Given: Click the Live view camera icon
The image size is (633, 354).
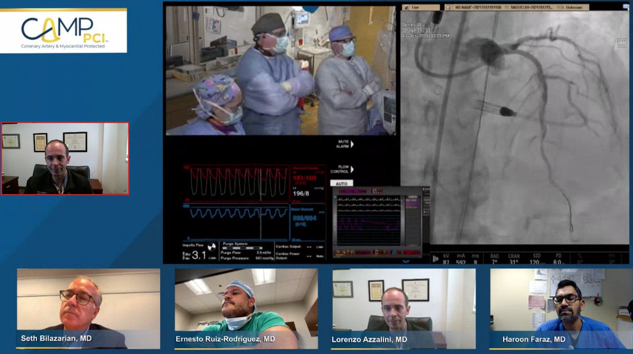Looking at the screenshot, I should (x=406, y=8).
